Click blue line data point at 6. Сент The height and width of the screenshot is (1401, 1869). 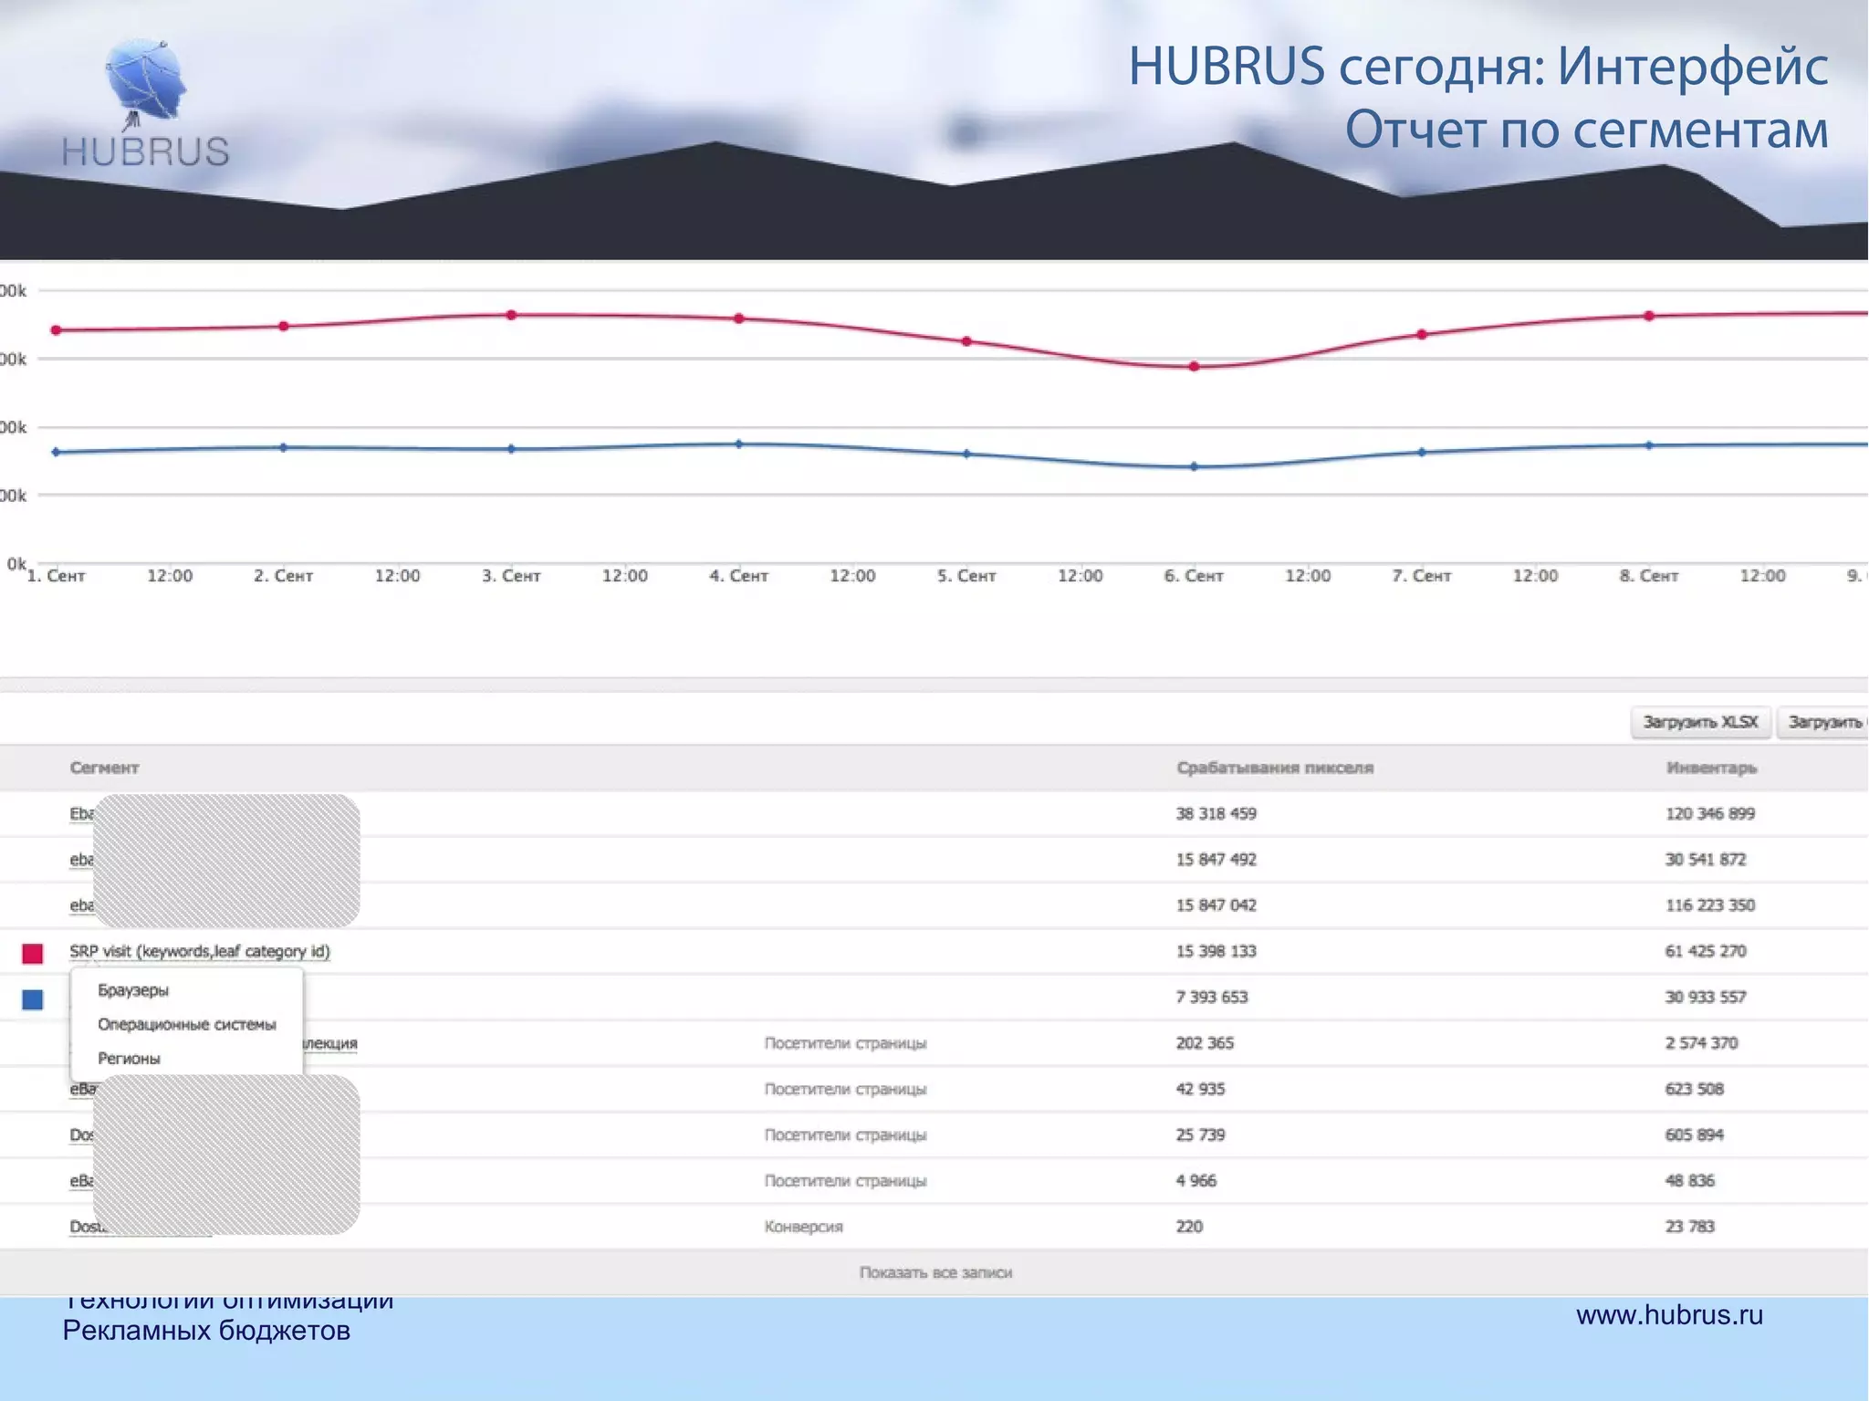point(1194,466)
